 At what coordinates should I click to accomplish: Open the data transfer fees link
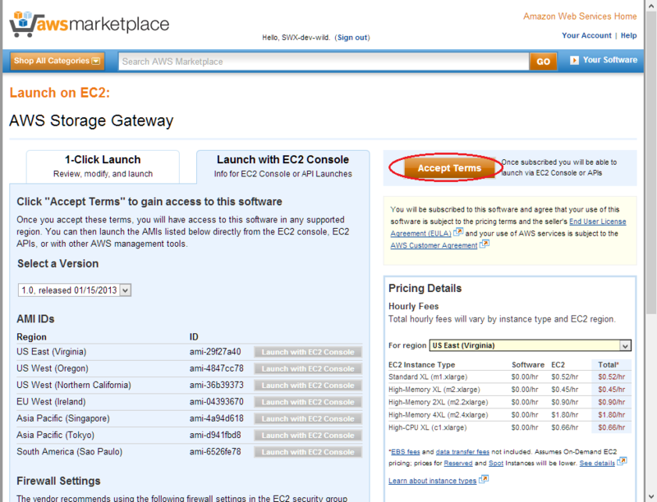pos(462,452)
